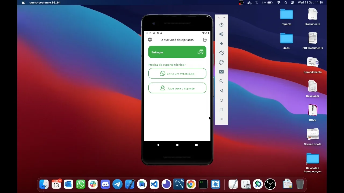This screenshot has width=344, height=193.
Task: Open the Wi-Fi menu in menu bar
Action: [279, 3]
